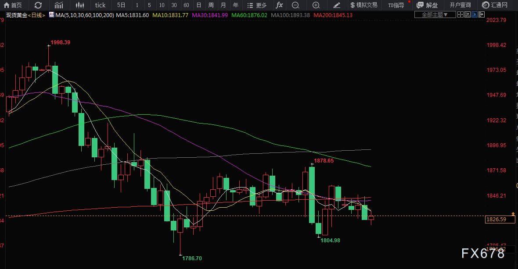This screenshot has width=518, height=269.
Task: Click the 1804.98 low label
Action: pos(331,241)
